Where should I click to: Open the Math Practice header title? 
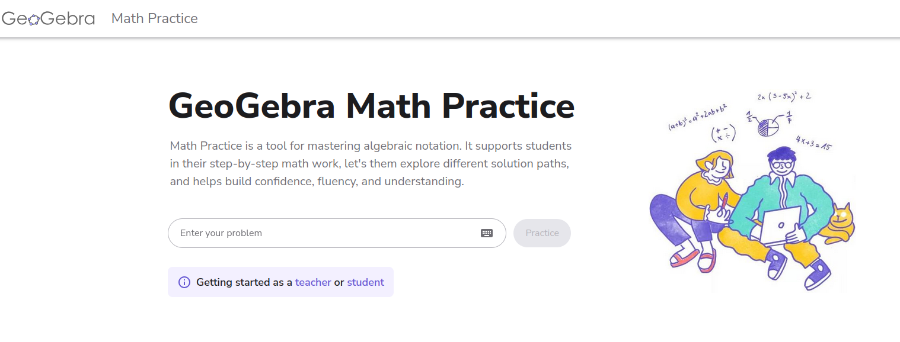(x=154, y=19)
